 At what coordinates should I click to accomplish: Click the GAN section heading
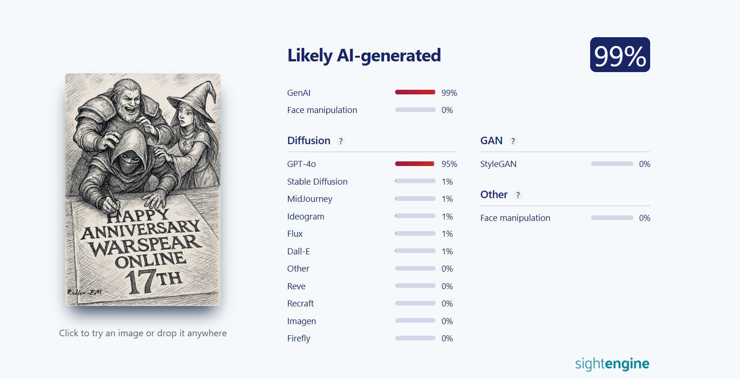491,140
